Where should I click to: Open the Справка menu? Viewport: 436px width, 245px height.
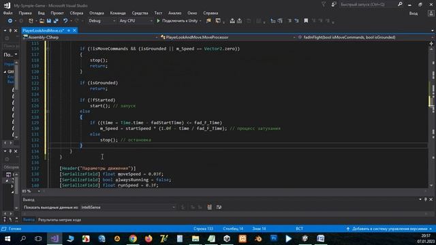click(x=211, y=13)
